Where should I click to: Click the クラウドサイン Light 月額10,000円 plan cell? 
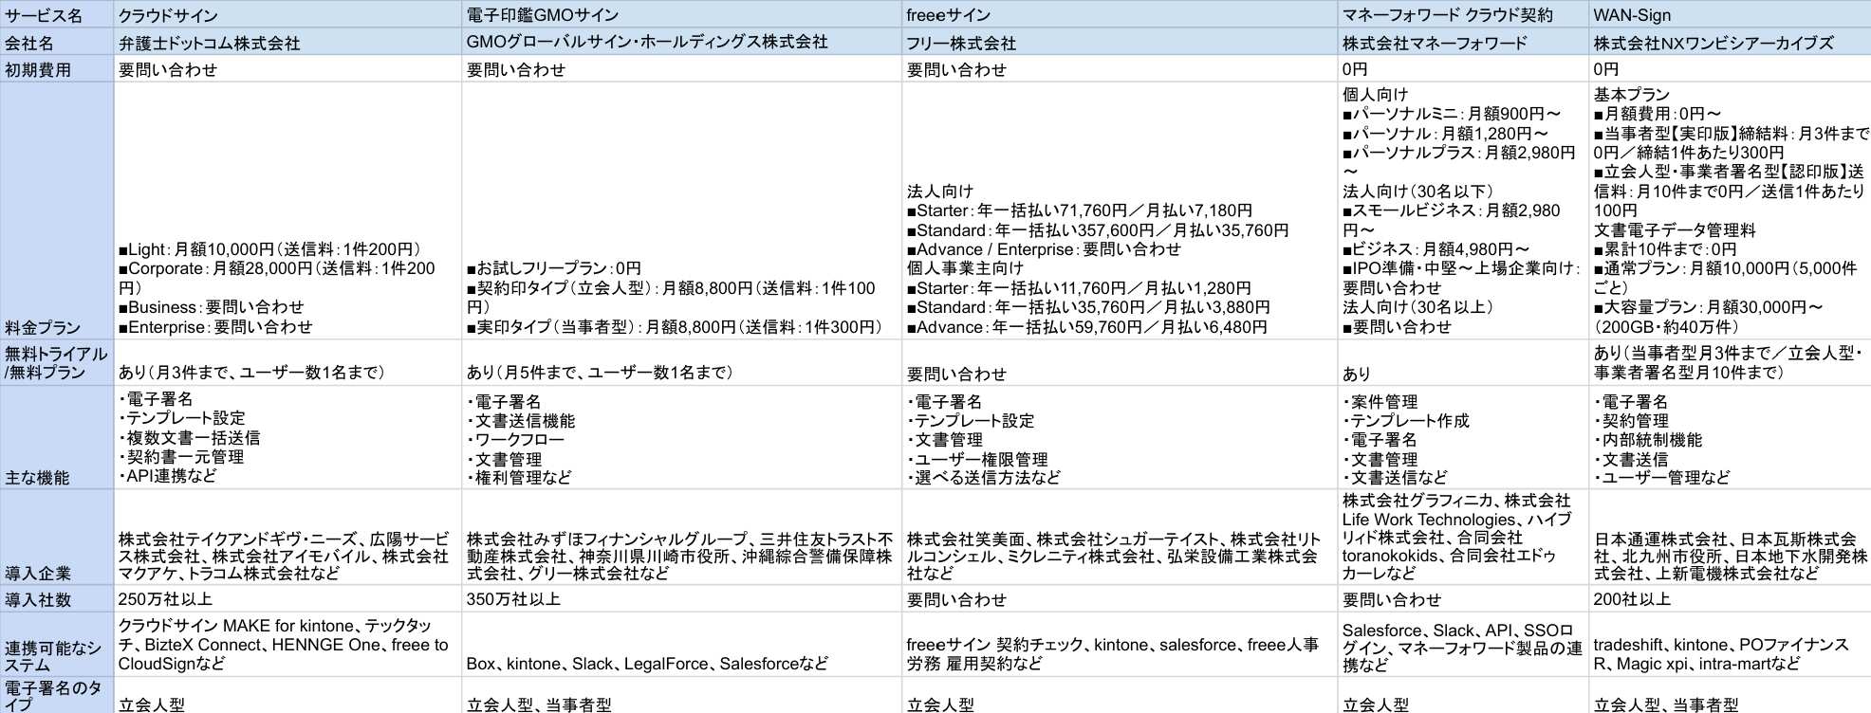(x=287, y=210)
